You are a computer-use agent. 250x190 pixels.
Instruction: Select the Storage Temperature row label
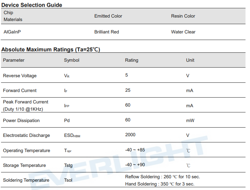[24, 166]
